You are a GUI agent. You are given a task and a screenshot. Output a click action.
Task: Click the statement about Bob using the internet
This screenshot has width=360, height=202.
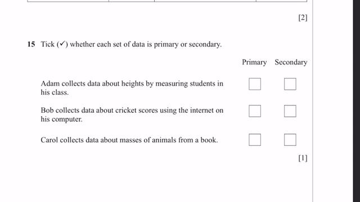tap(132, 114)
